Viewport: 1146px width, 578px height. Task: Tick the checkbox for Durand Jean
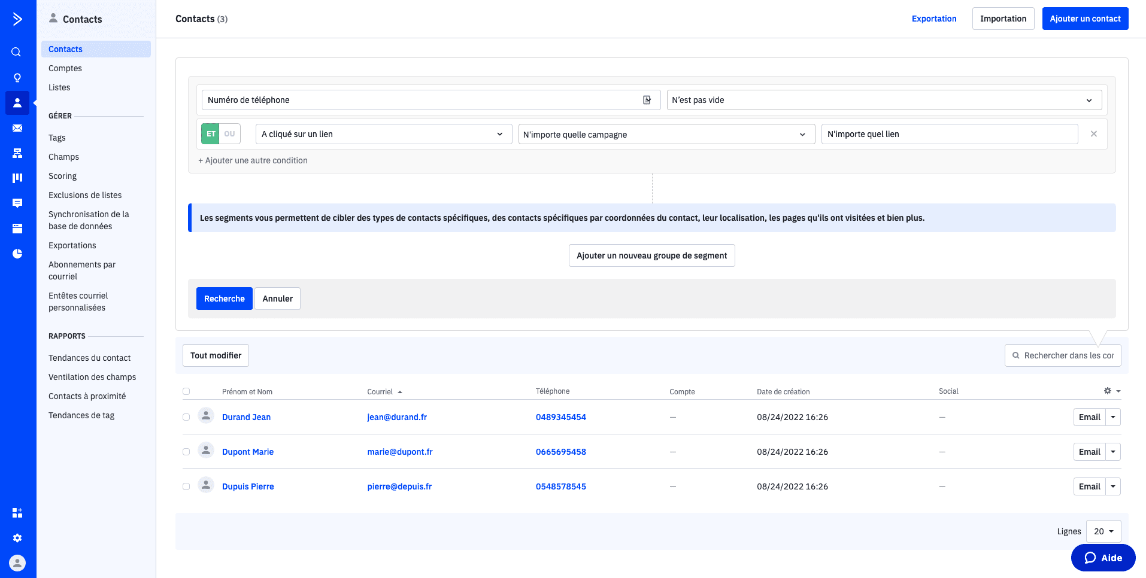coord(186,417)
